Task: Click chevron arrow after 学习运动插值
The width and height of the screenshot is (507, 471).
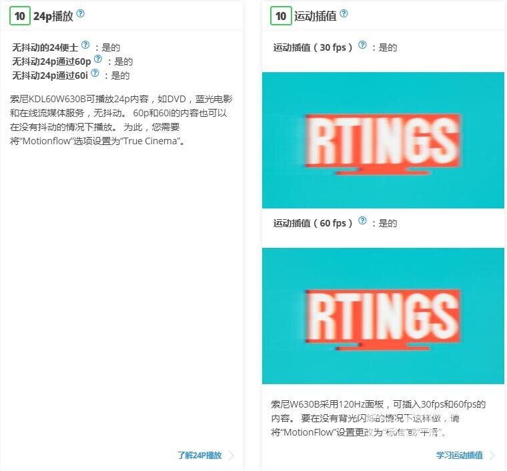Action: point(492,455)
